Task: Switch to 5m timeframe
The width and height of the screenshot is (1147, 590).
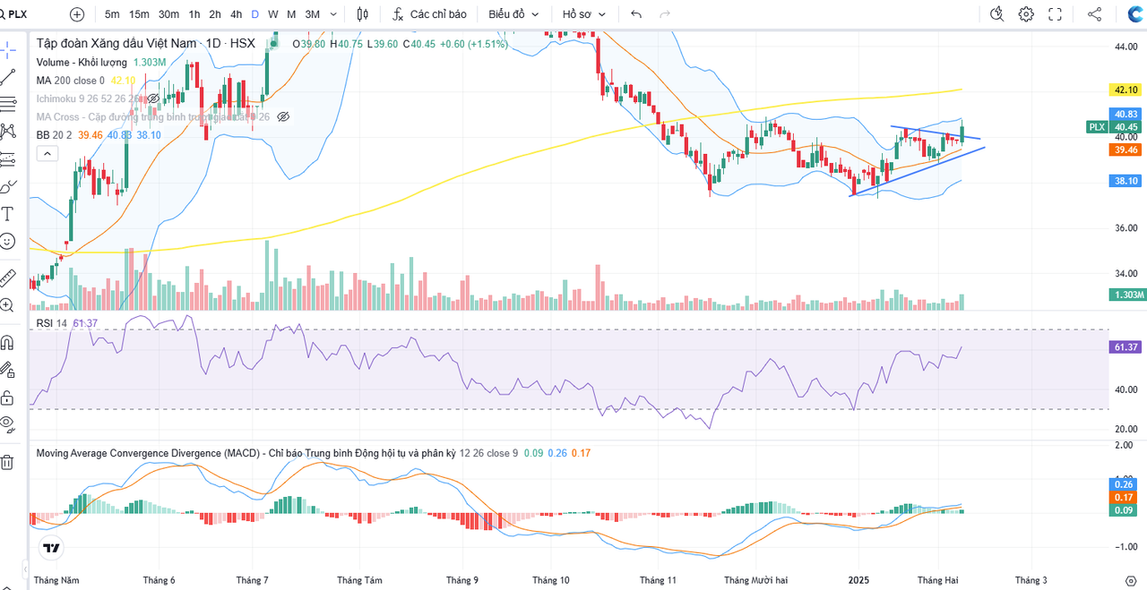Action: point(112,14)
